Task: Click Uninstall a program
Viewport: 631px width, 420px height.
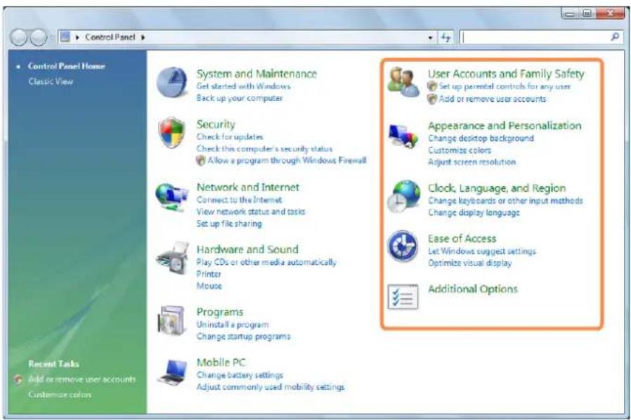Action: click(232, 324)
